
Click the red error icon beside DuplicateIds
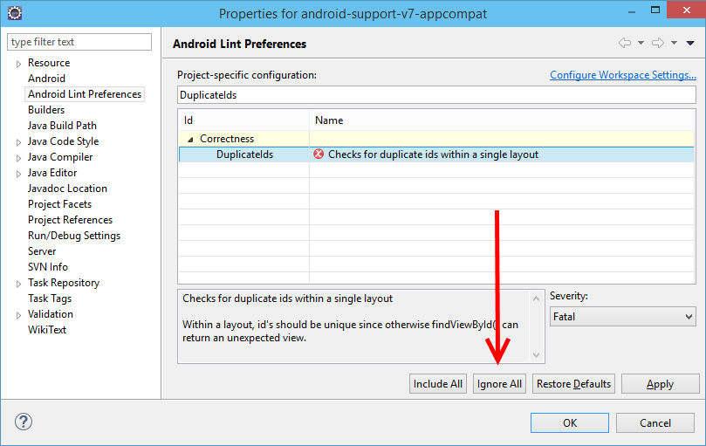319,154
